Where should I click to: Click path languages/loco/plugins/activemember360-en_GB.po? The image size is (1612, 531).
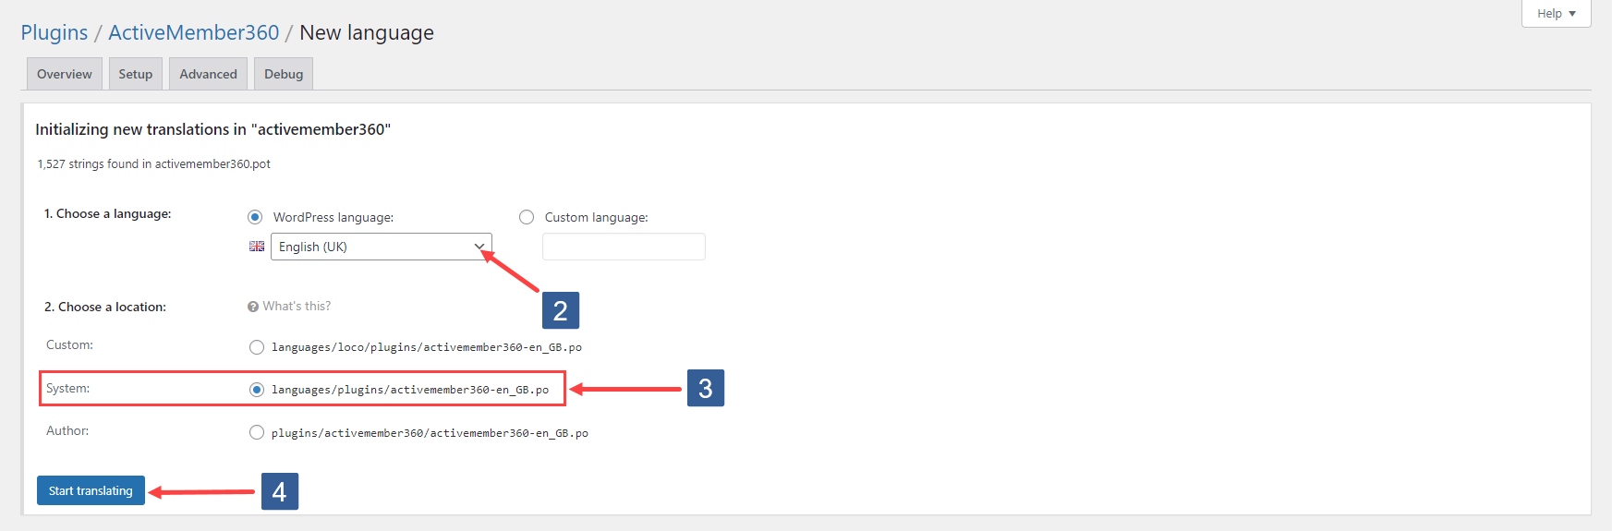pyautogui.click(x=427, y=347)
